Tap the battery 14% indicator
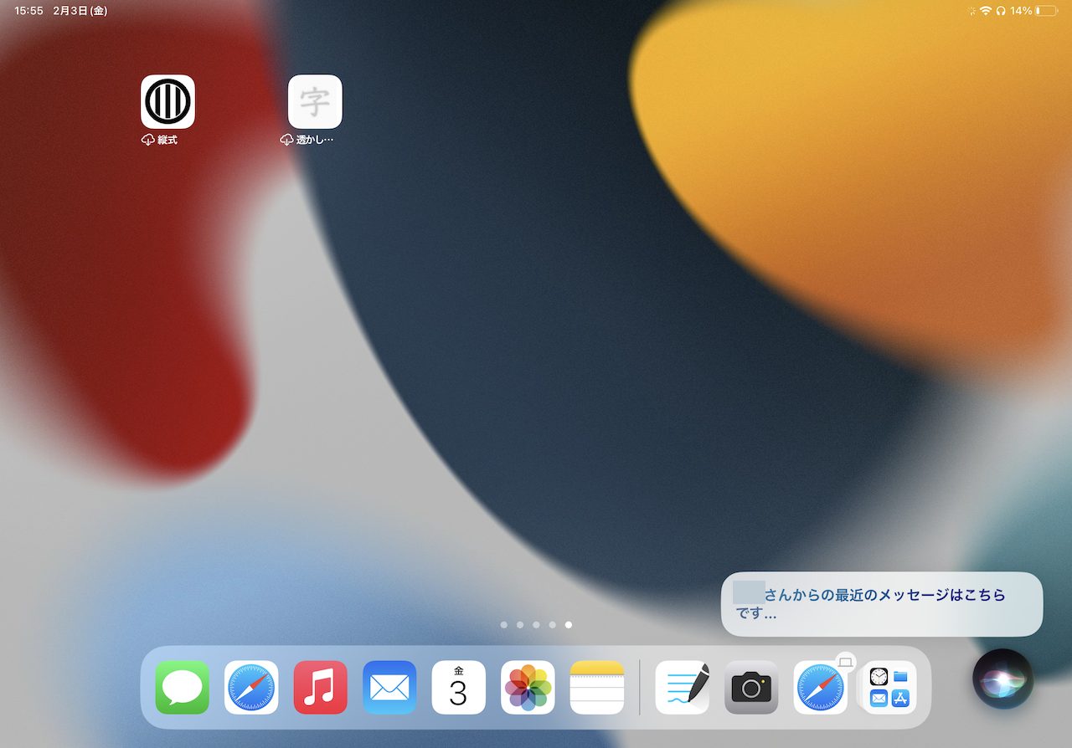Screen dimensions: 1072x748 (x=1033, y=11)
